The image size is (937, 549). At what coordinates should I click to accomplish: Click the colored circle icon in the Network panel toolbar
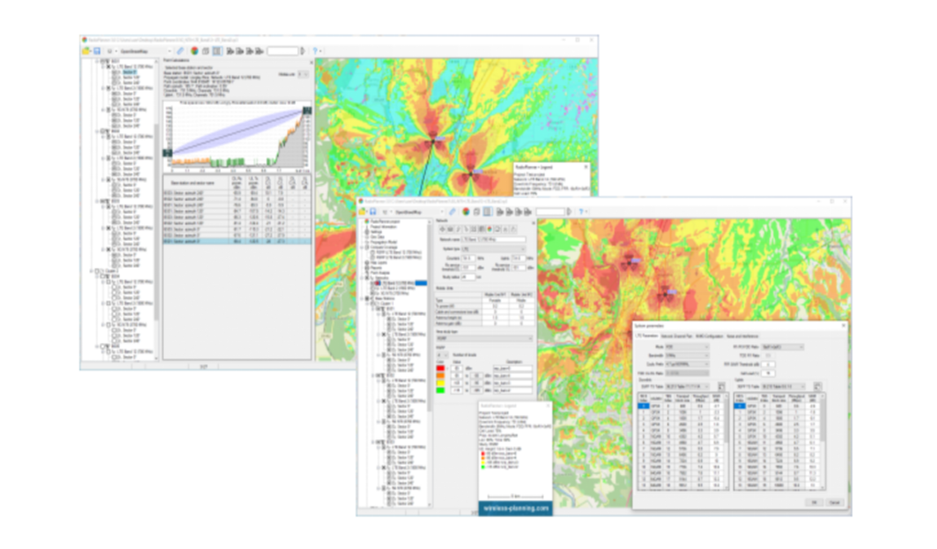[x=489, y=229]
